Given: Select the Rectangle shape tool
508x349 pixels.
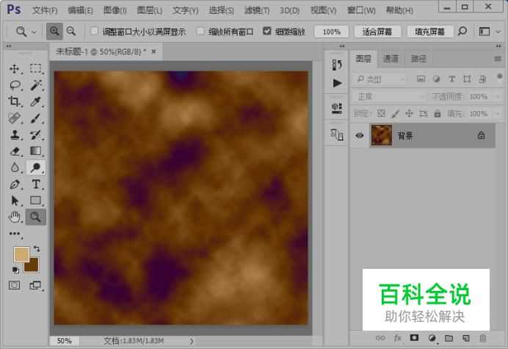Looking at the screenshot, I should [x=36, y=201].
